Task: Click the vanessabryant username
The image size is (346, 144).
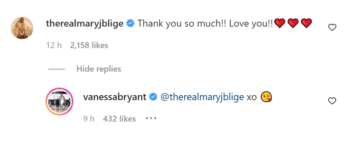Action: pos(115,97)
